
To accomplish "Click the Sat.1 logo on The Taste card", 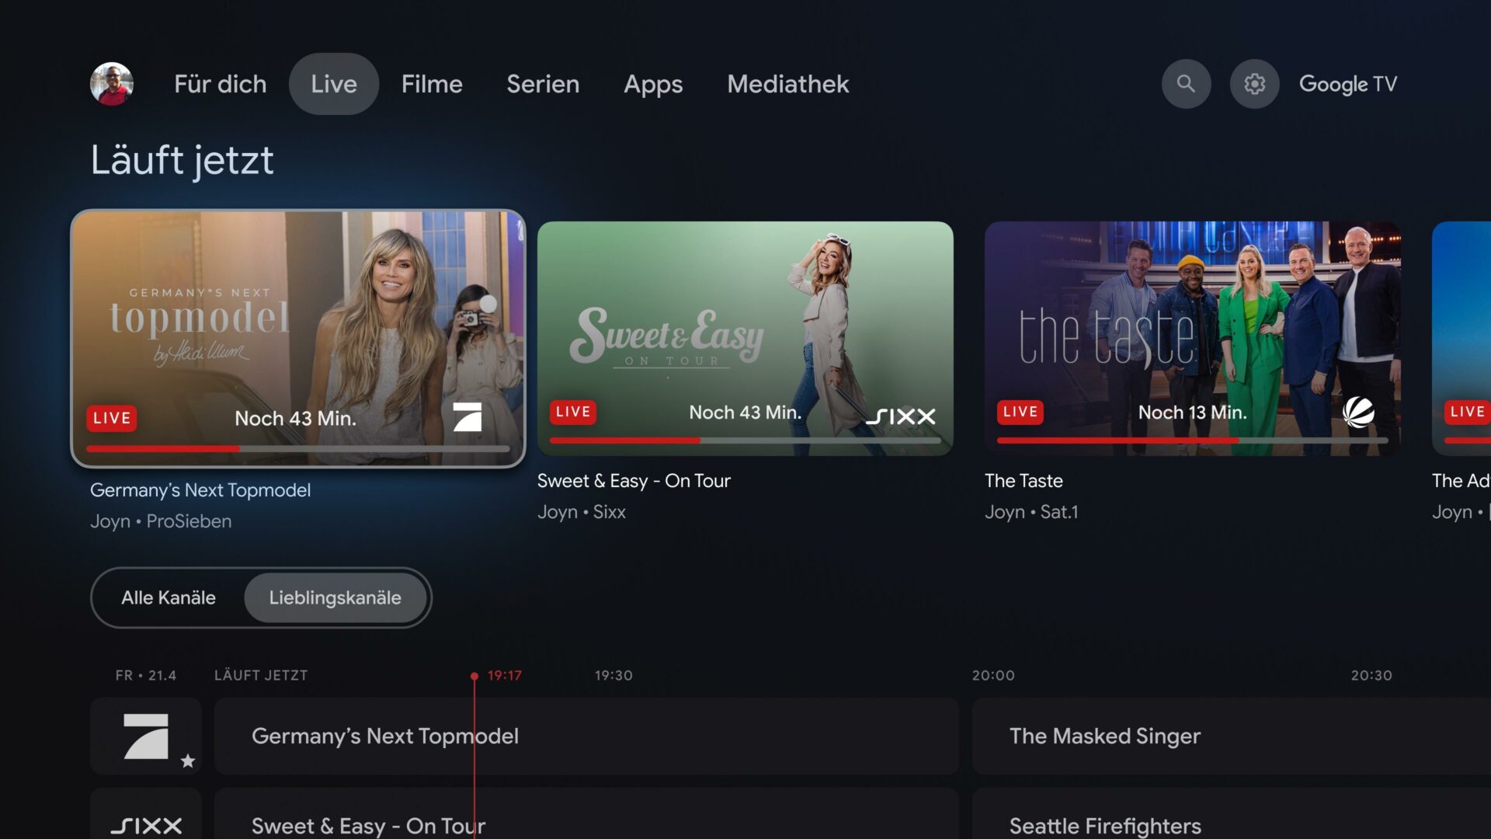I will coord(1358,413).
